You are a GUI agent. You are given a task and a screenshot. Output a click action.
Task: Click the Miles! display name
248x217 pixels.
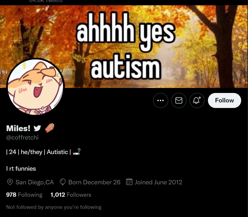[x=18, y=128]
